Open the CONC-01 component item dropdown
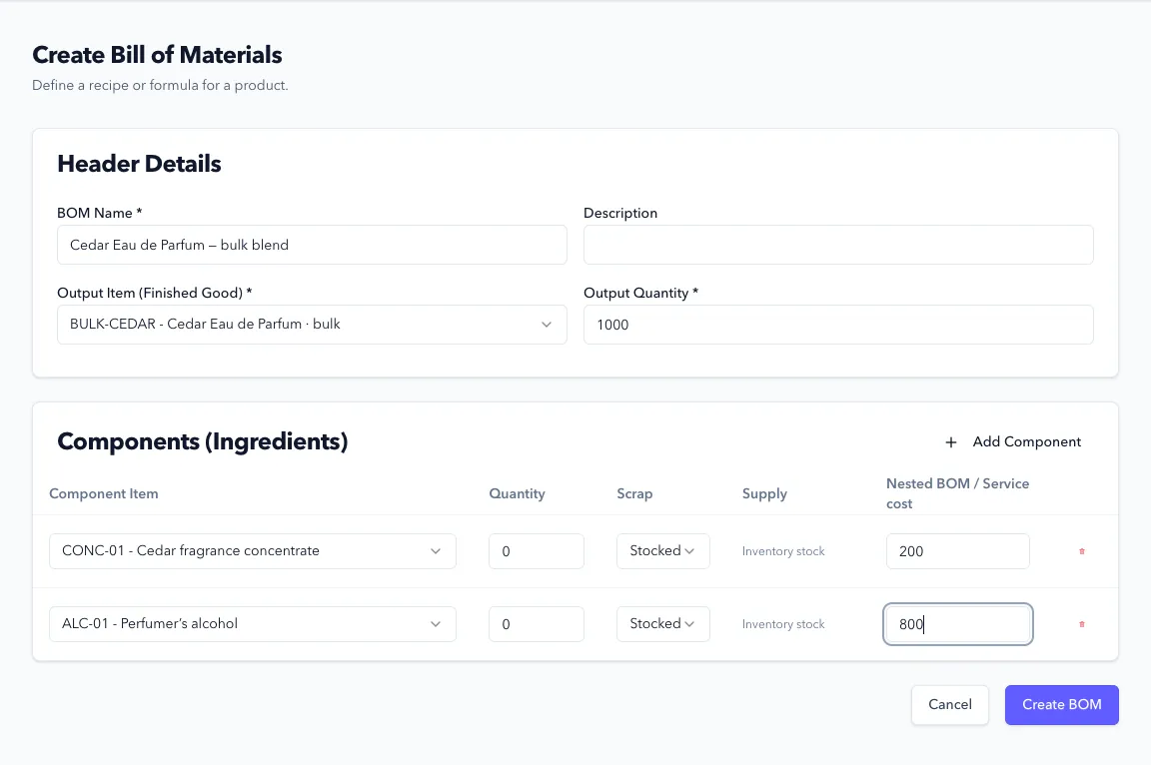The image size is (1151, 765). pyautogui.click(x=253, y=551)
